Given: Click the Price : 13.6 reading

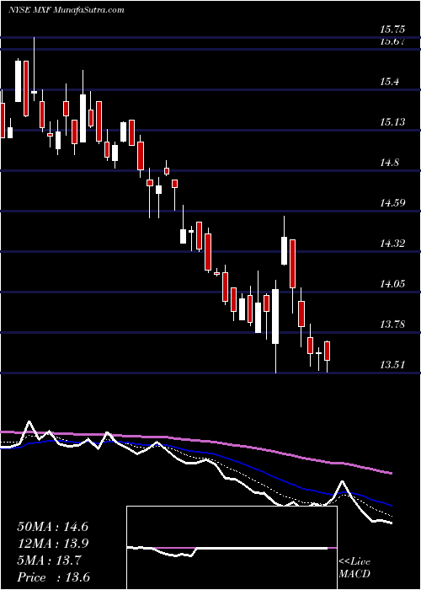Looking at the screenshot, I should [x=53, y=577].
